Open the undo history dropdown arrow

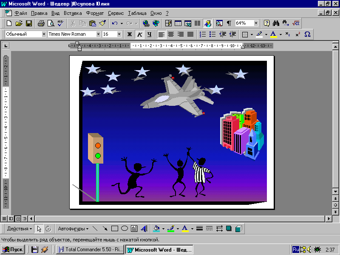[122, 23]
